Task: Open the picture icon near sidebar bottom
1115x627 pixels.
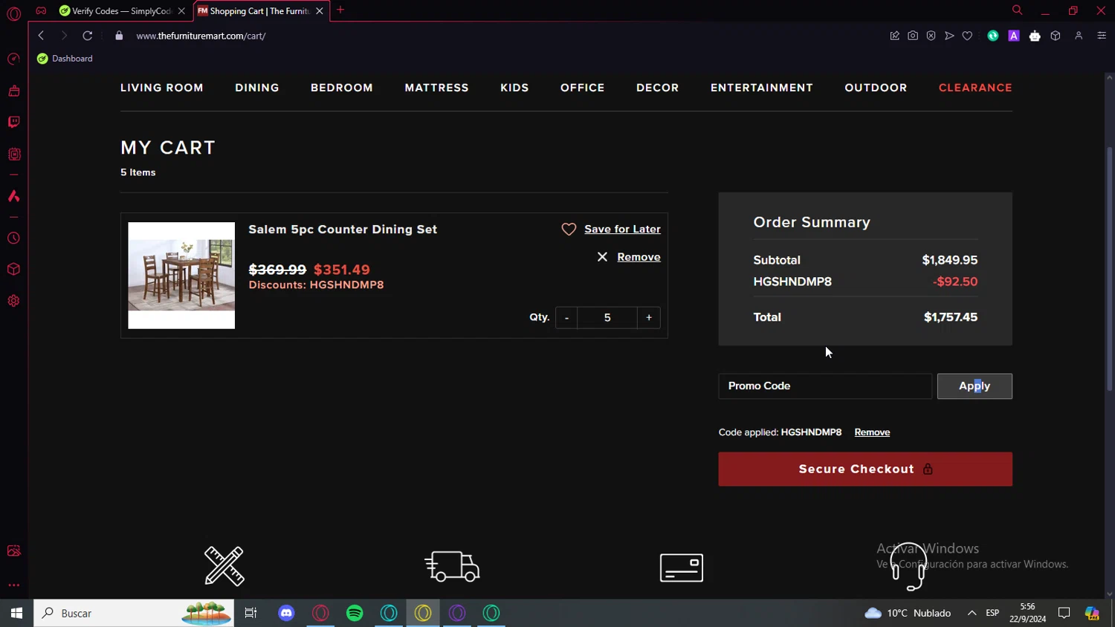Action: point(13,550)
